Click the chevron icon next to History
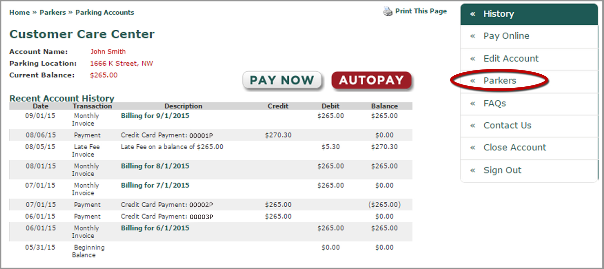This screenshot has height=269, width=604. pyautogui.click(x=473, y=14)
